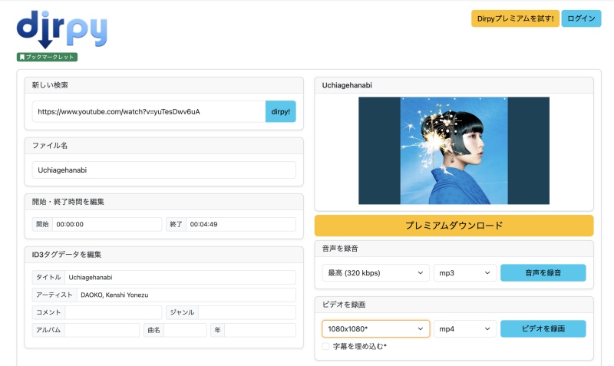
Task: Click the 音声を録音 button
Action: [543, 273]
